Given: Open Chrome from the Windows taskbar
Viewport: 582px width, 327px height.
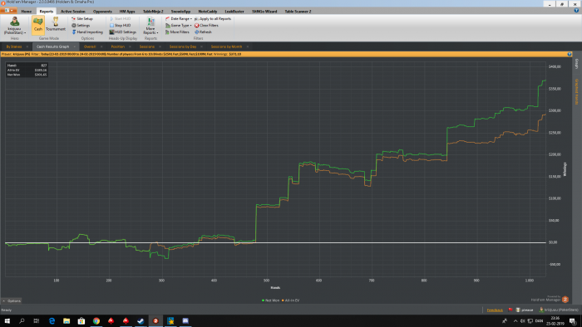Looking at the screenshot, I should [96, 320].
